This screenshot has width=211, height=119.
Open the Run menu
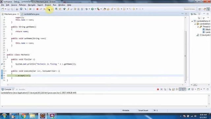[x=54, y=5]
